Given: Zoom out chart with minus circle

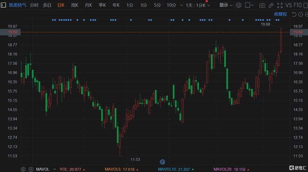Looking at the screenshot, I should point(301,14).
